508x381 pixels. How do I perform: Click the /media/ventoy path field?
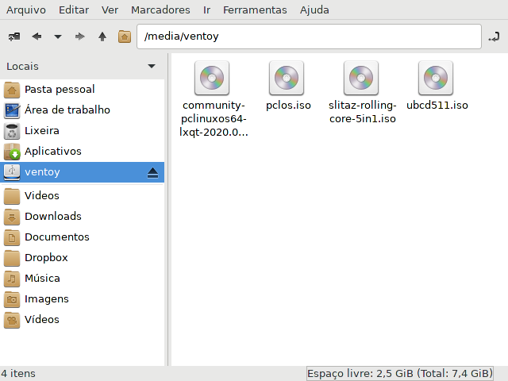(309, 37)
